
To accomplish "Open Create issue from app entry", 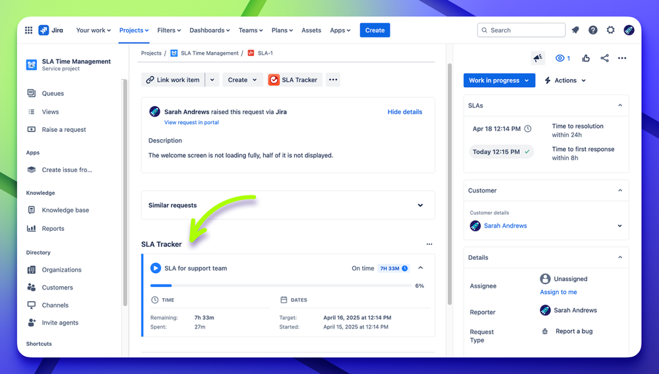I will coord(67,170).
